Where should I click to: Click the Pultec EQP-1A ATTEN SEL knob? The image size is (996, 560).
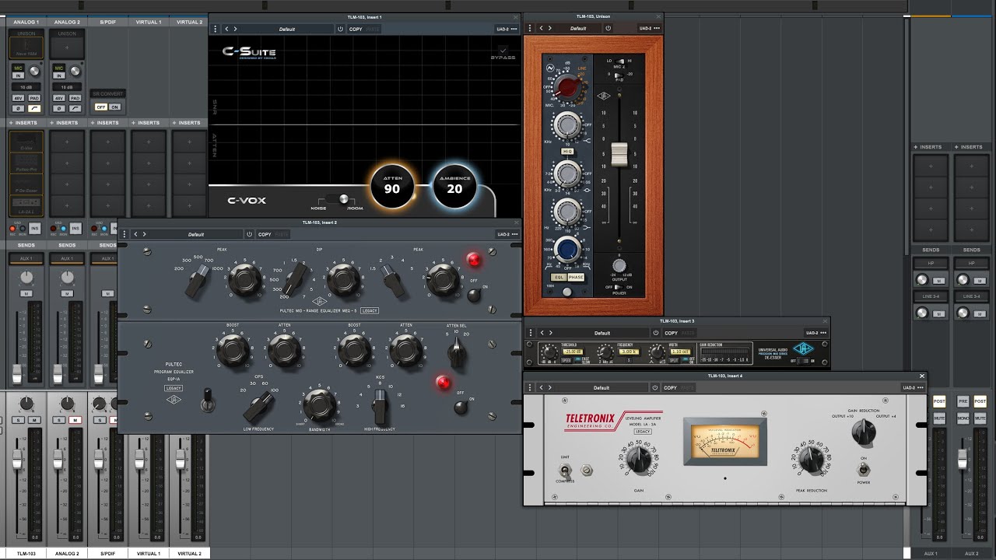click(458, 353)
